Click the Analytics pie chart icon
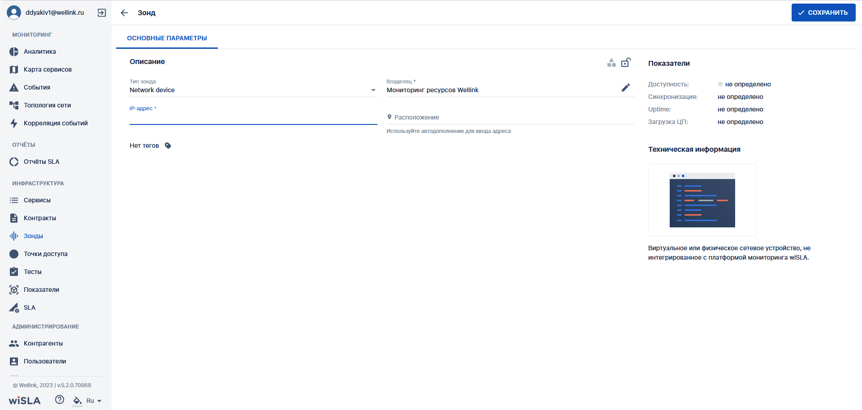This screenshot has height=410, width=862. [x=14, y=51]
